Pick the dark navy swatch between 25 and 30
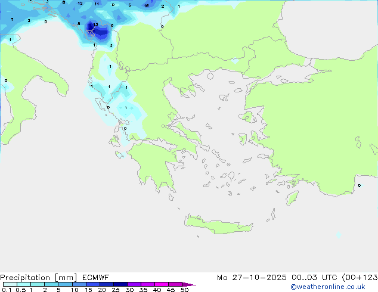Image resolution: width=378 pixels, height=292 pixels. tap(120, 284)
